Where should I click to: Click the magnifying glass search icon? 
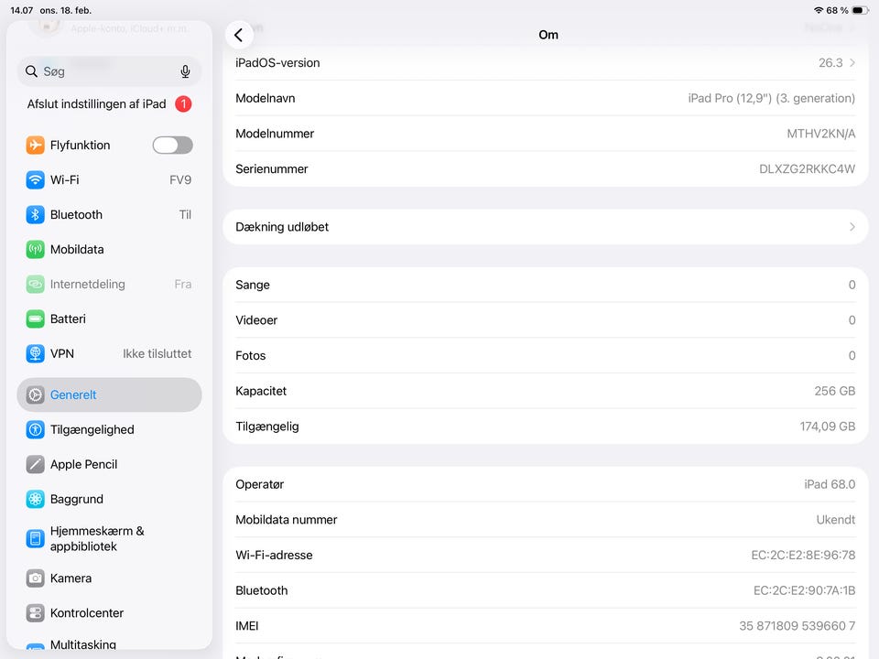tap(31, 71)
